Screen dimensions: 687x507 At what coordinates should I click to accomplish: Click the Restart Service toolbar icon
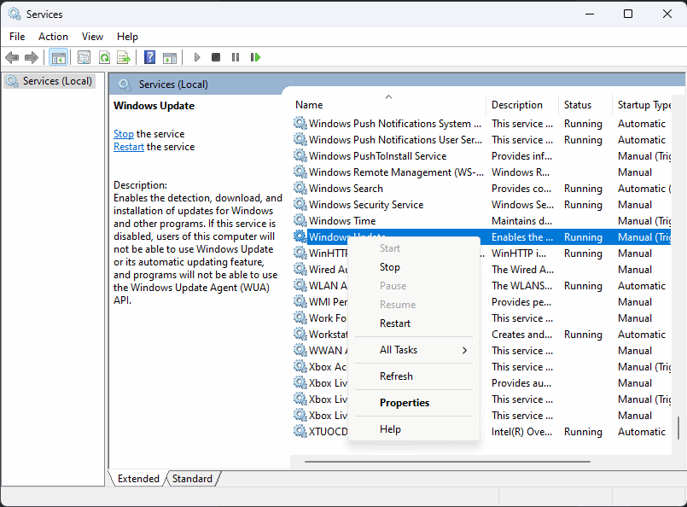point(255,57)
